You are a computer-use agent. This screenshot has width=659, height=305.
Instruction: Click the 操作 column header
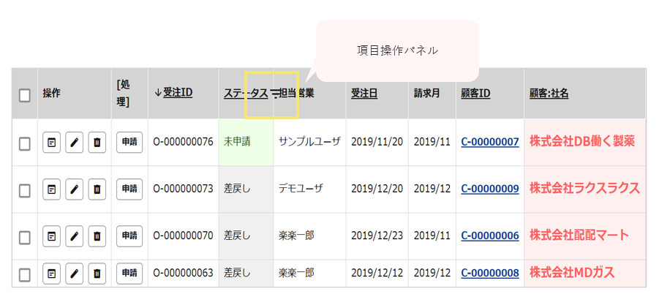[51, 94]
